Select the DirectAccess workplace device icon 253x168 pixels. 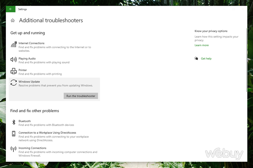click(14, 134)
